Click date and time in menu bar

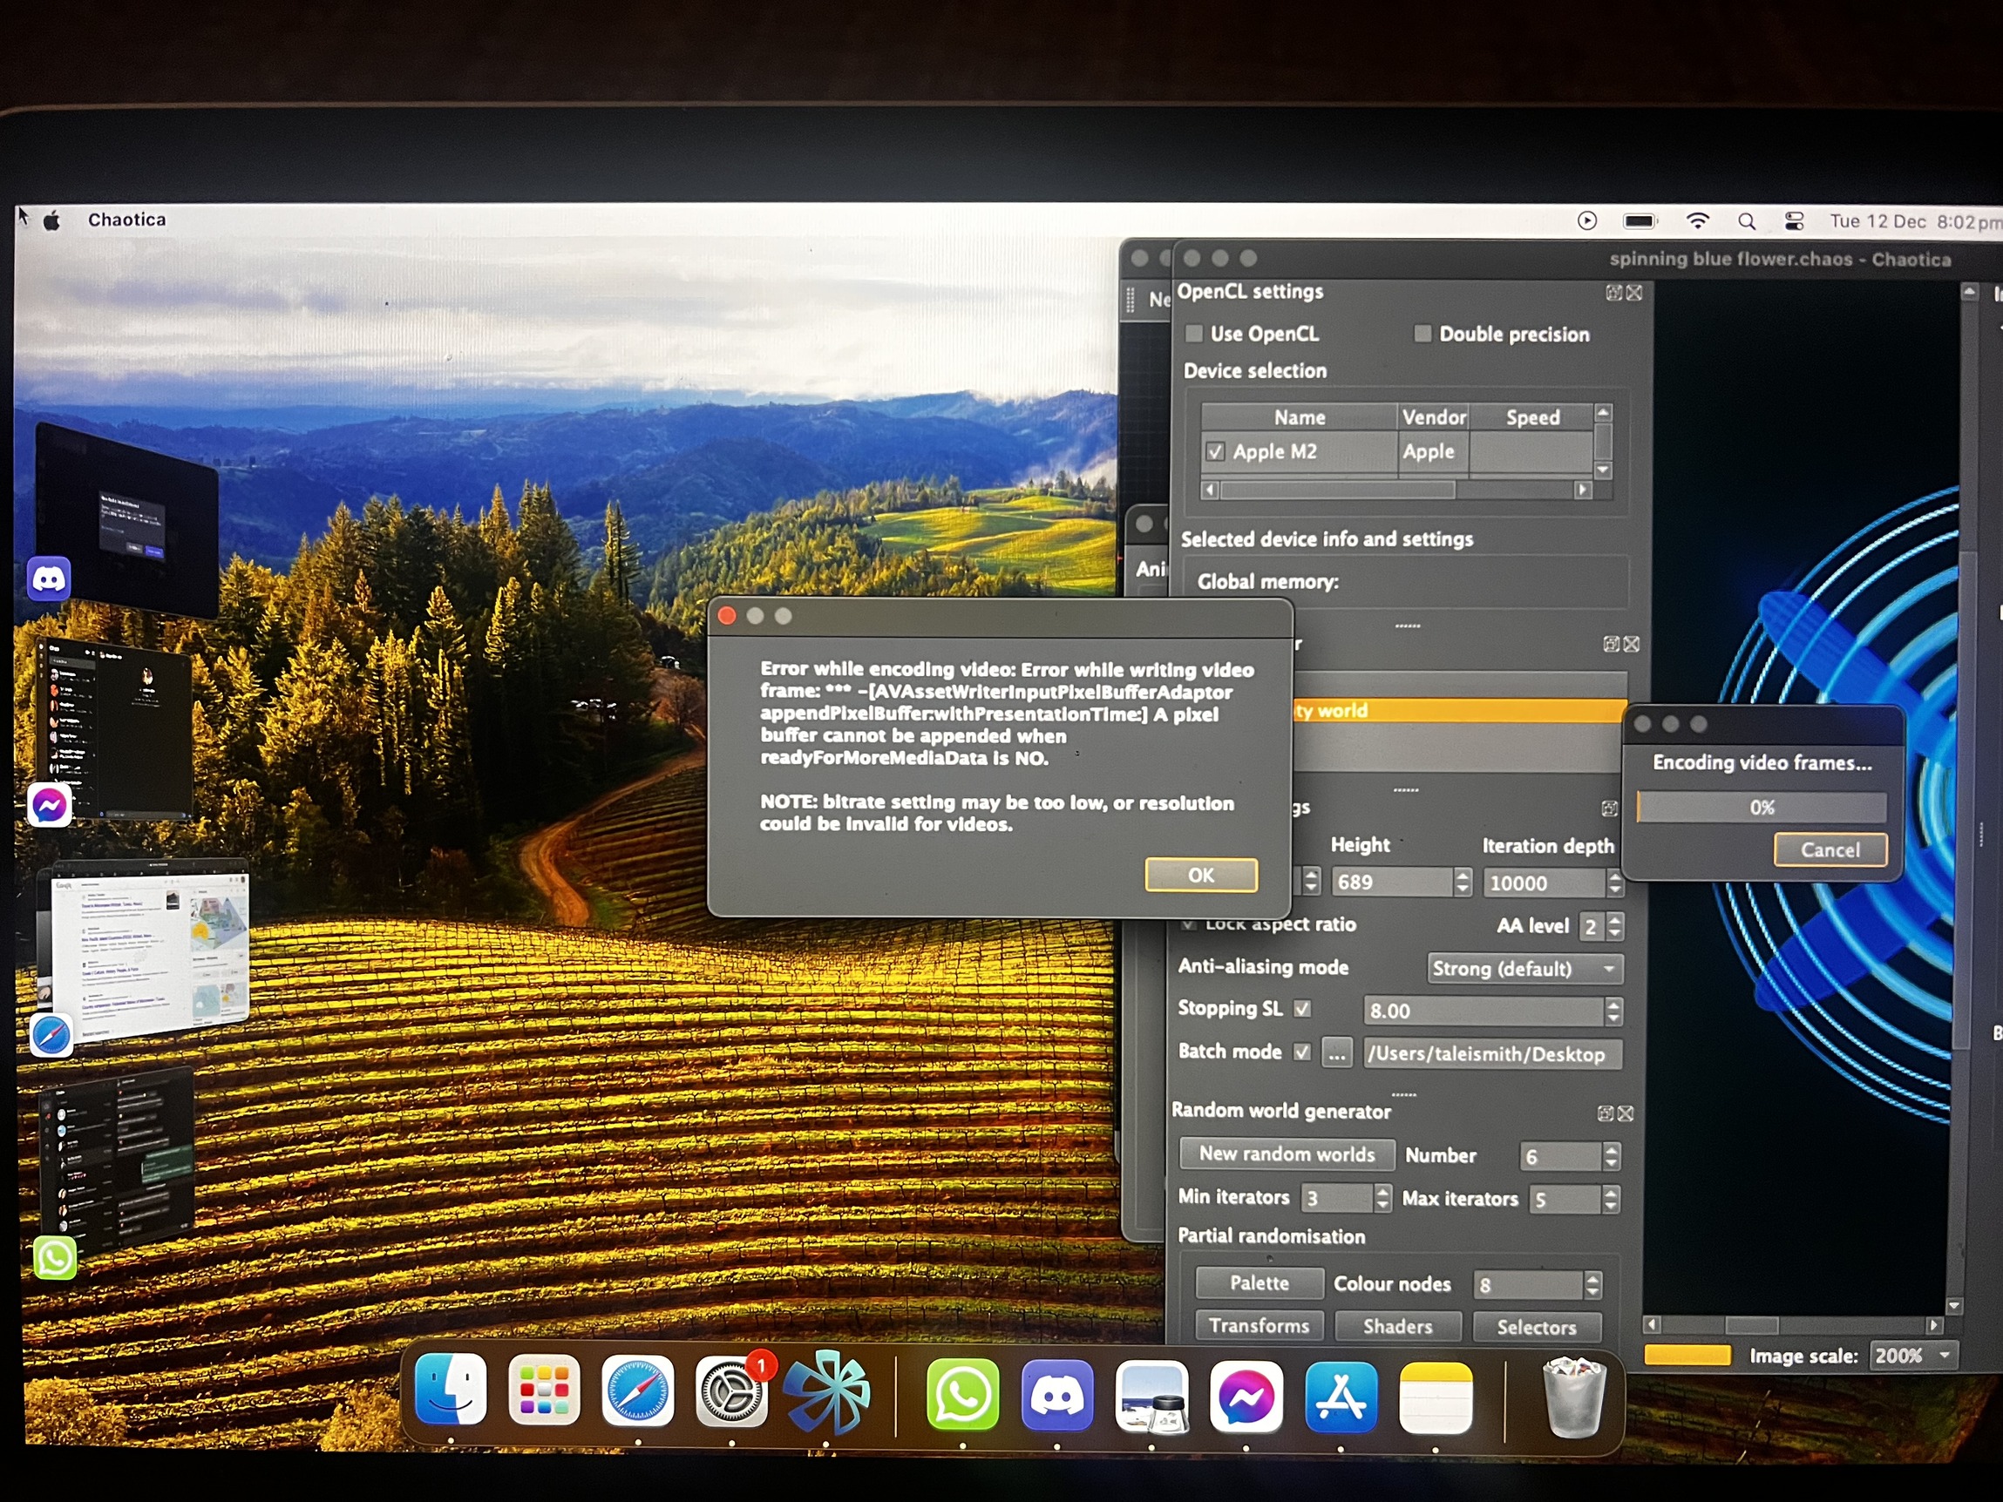(x=1915, y=221)
